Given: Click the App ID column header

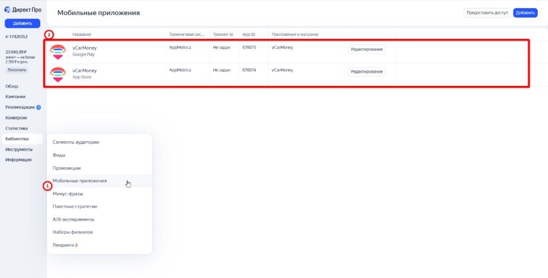Looking at the screenshot, I should (x=249, y=35).
